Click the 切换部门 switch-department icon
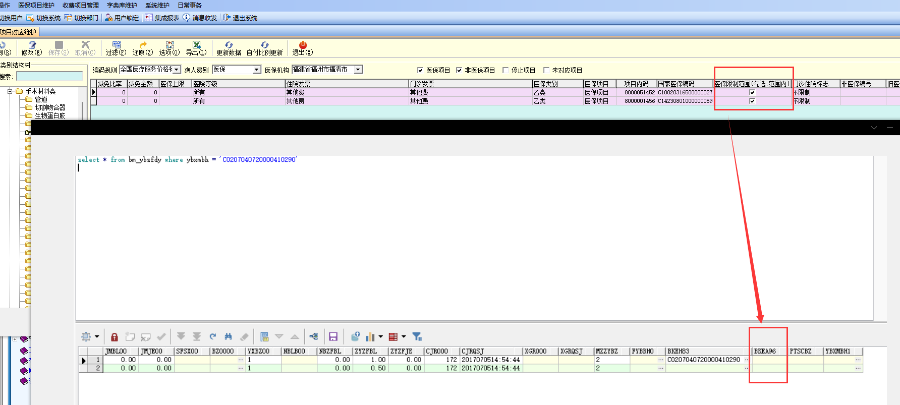This screenshot has width=900, height=405. (x=68, y=18)
